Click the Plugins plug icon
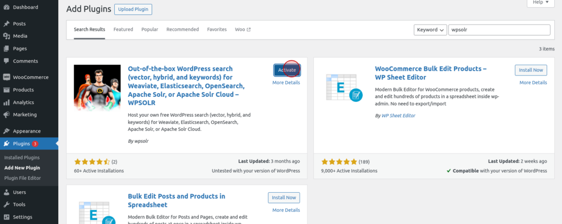 click(7, 144)
